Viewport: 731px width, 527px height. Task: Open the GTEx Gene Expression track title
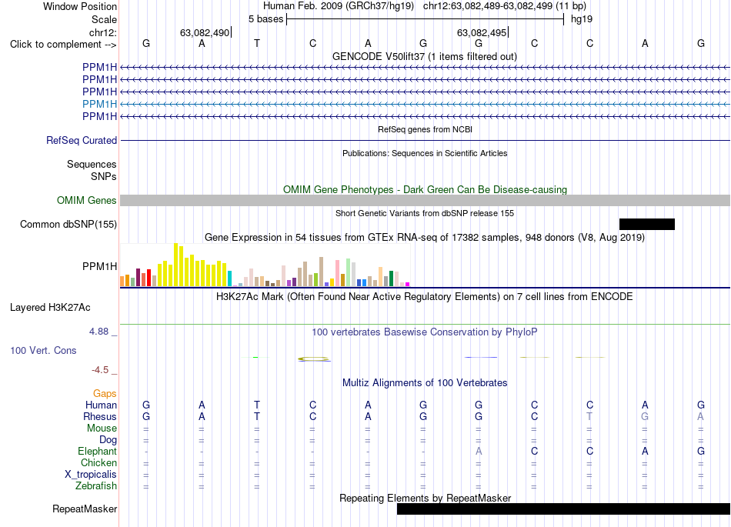tap(425, 237)
